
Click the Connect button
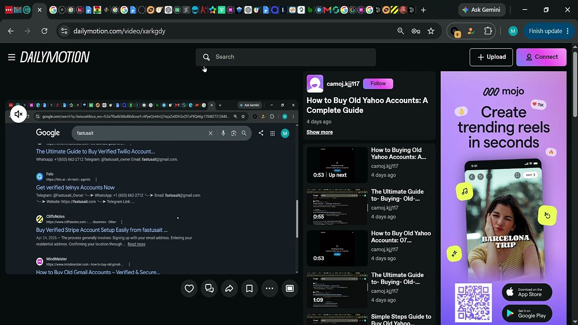pyautogui.click(x=541, y=57)
